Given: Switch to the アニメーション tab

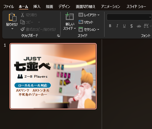Looking at the screenshot, I should click(x=111, y=7).
